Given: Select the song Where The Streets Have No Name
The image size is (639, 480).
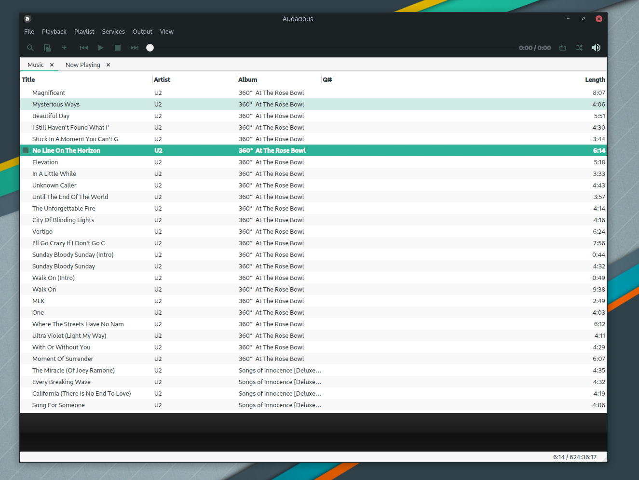Looking at the screenshot, I should click(78, 324).
